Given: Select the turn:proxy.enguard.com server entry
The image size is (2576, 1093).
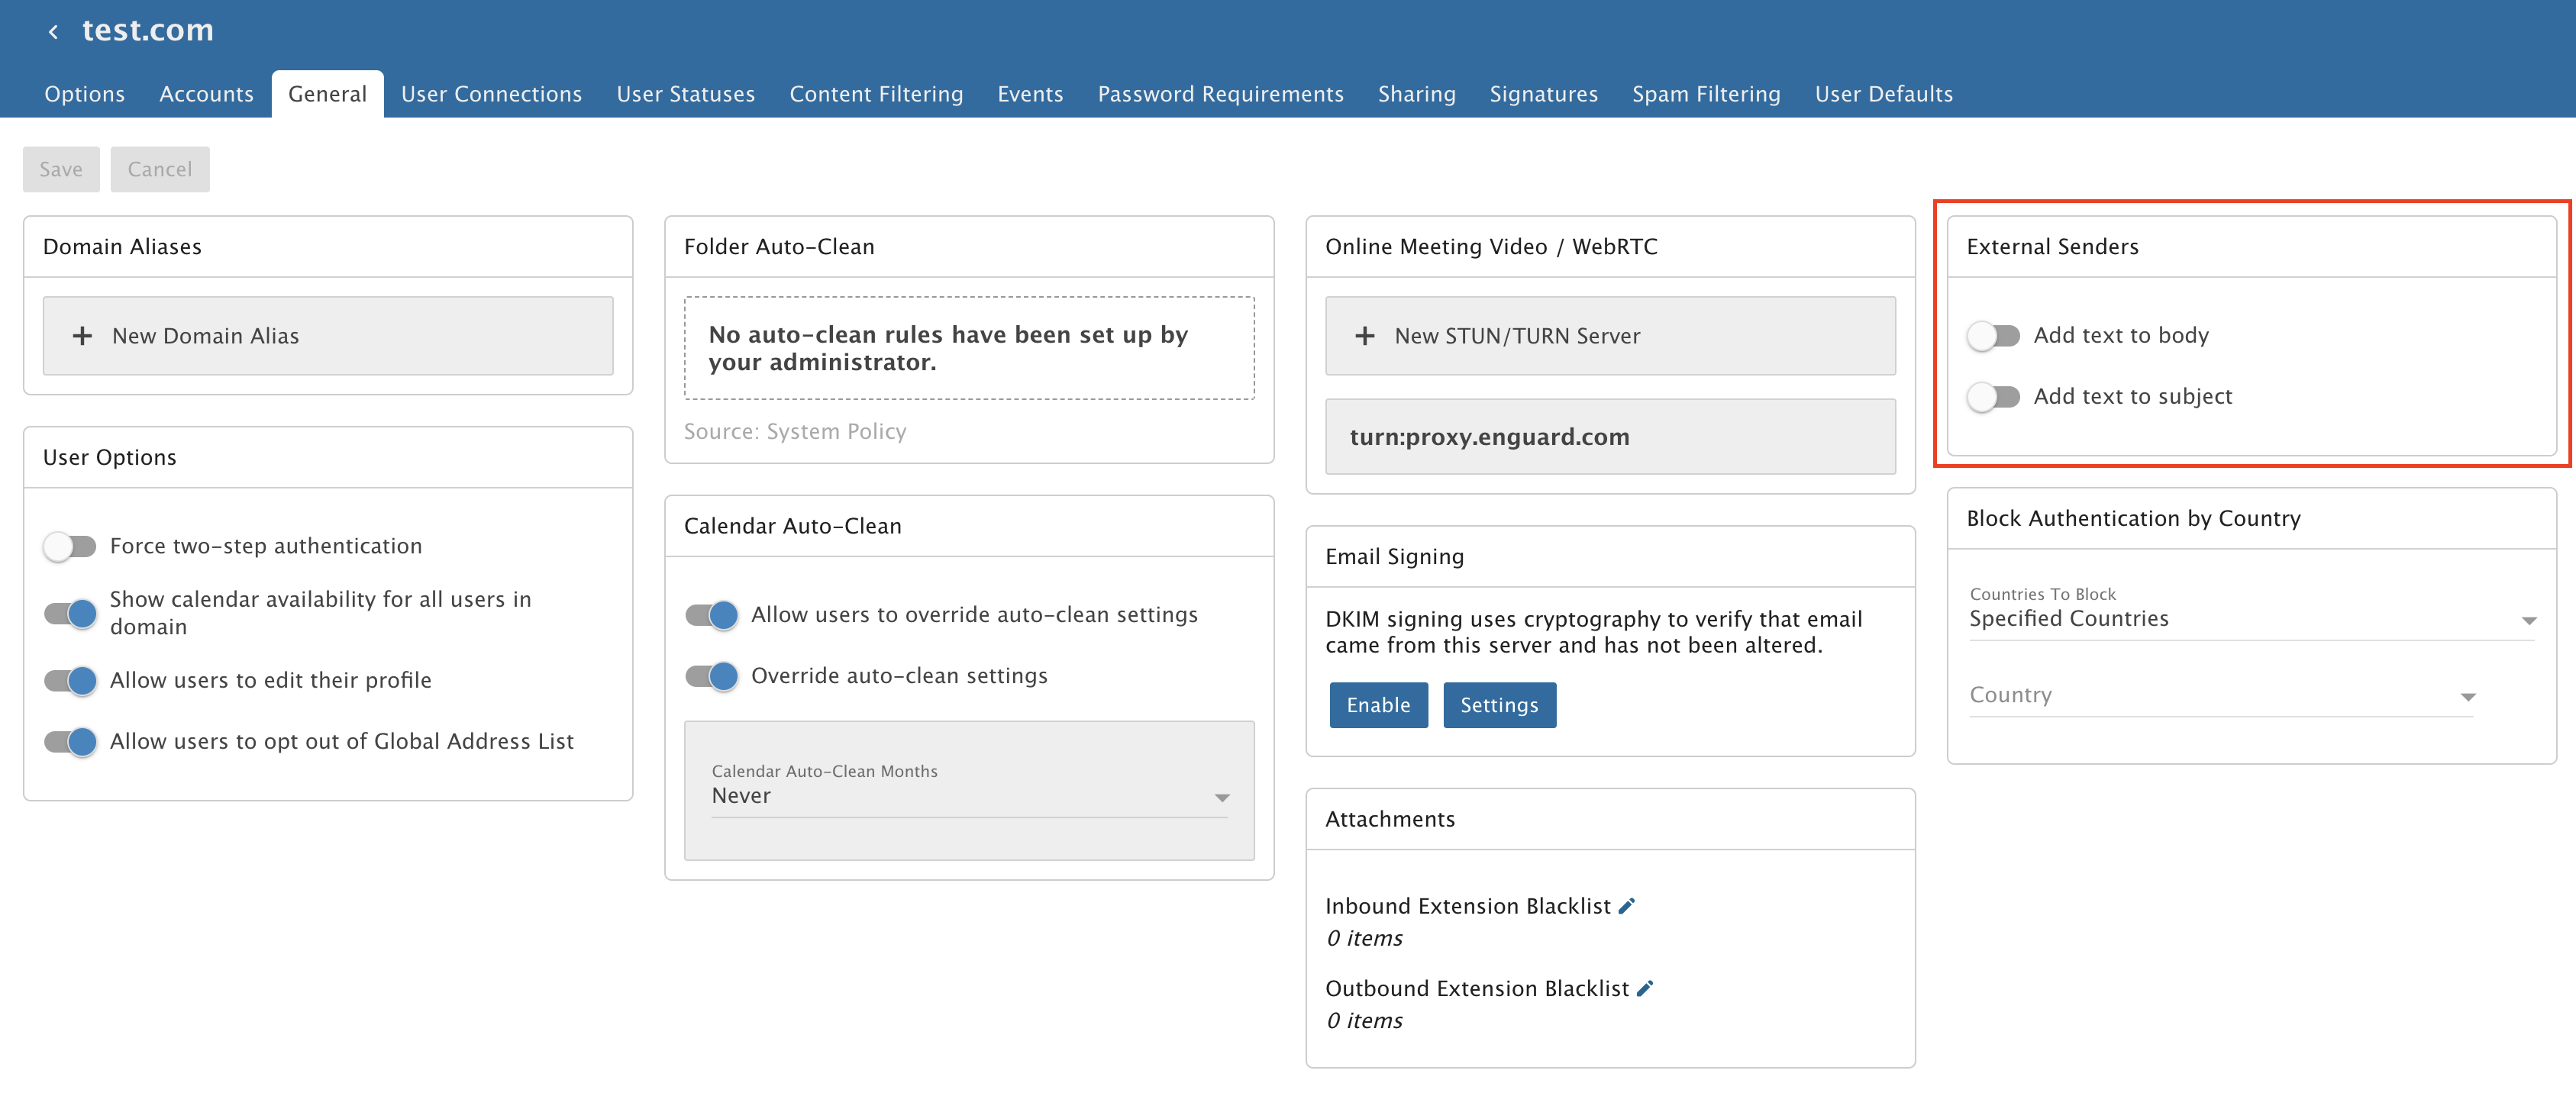Looking at the screenshot, I should pos(1609,437).
